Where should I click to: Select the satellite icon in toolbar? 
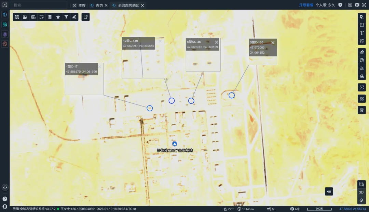click(74, 17)
